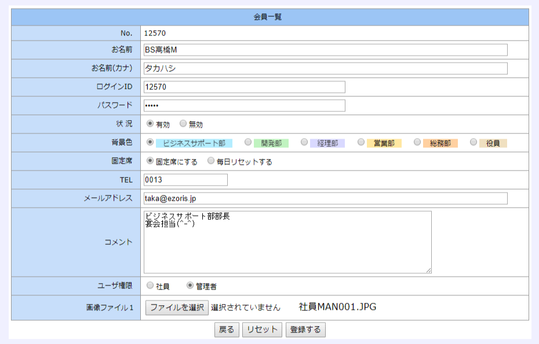539x344 pixels.
Task: Click the 背景色 row label
Action: (122, 143)
